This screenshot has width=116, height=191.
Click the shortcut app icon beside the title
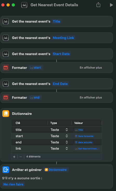click(x=24, y=5)
